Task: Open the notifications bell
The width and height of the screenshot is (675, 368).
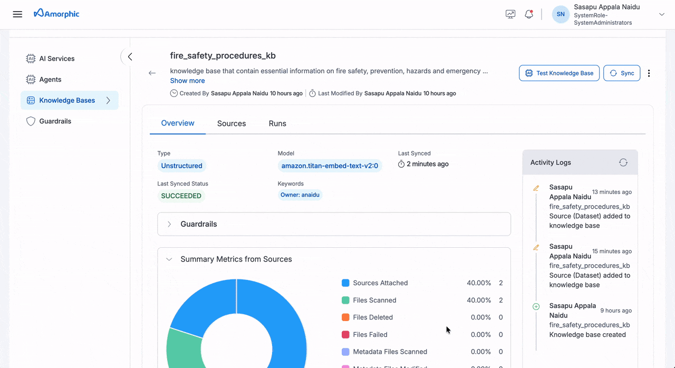Action: [x=529, y=14]
